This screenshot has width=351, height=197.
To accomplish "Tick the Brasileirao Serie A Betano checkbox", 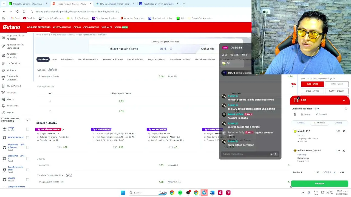I will pyautogui.click(x=27, y=147).
